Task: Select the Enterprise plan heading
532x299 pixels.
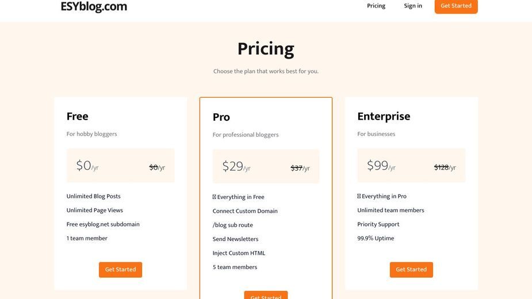Action: tap(384, 116)
